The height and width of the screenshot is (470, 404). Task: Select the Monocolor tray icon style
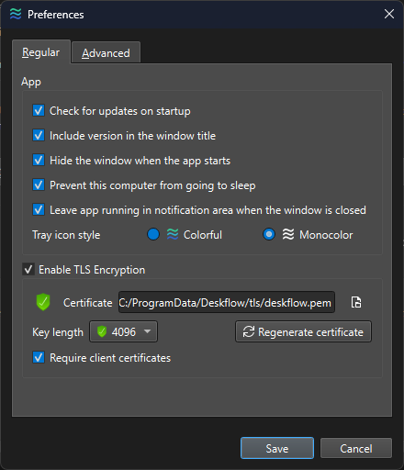click(x=269, y=235)
